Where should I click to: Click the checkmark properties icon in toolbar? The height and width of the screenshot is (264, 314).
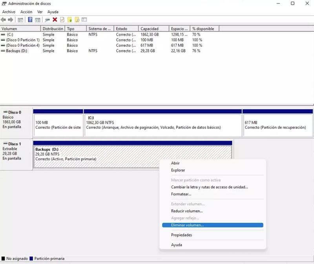[62, 20]
